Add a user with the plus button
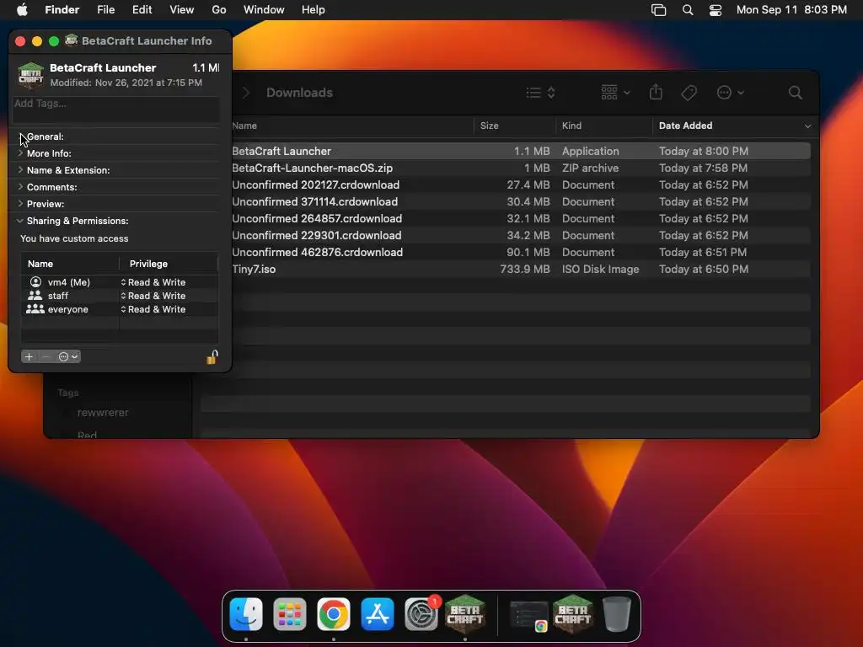Viewport: 863px width, 647px height. (x=29, y=356)
